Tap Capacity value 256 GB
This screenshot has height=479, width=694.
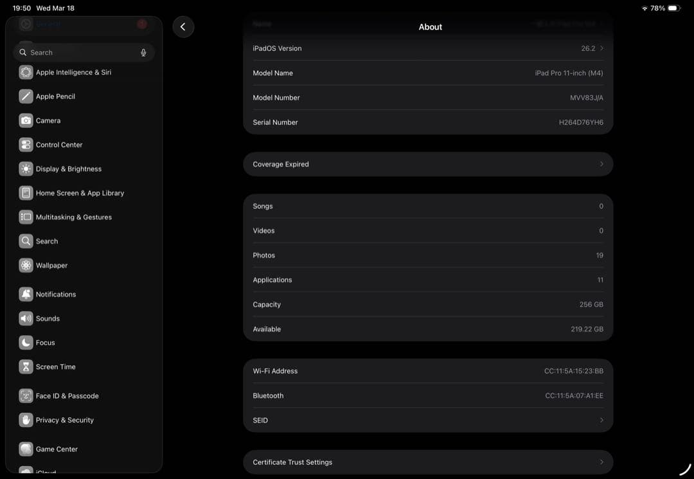point(591,305)
